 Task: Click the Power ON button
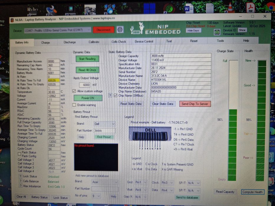(88, 98)
